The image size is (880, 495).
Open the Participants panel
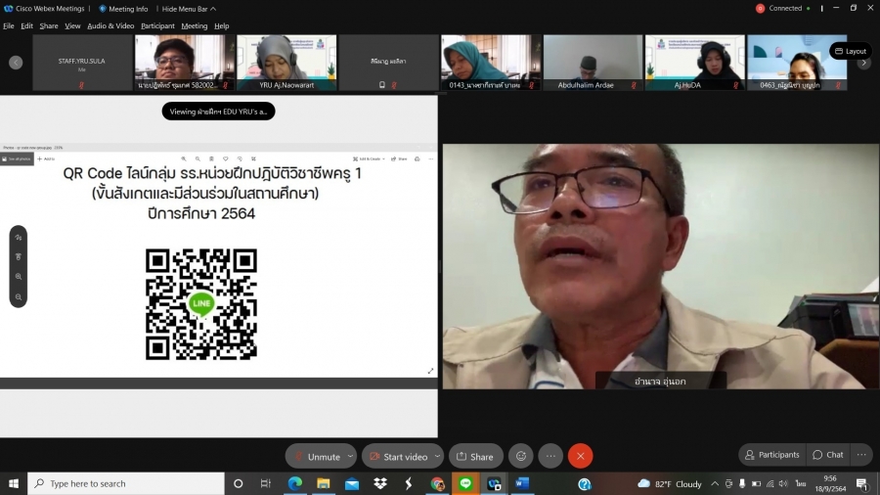(x=771, y=455)
